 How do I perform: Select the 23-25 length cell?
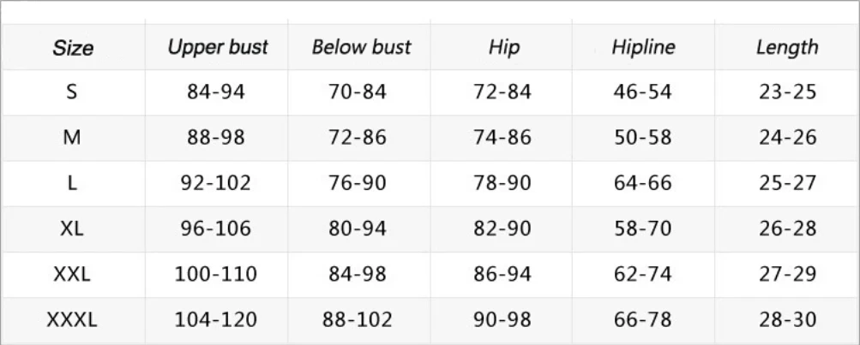tap(788, 92)
